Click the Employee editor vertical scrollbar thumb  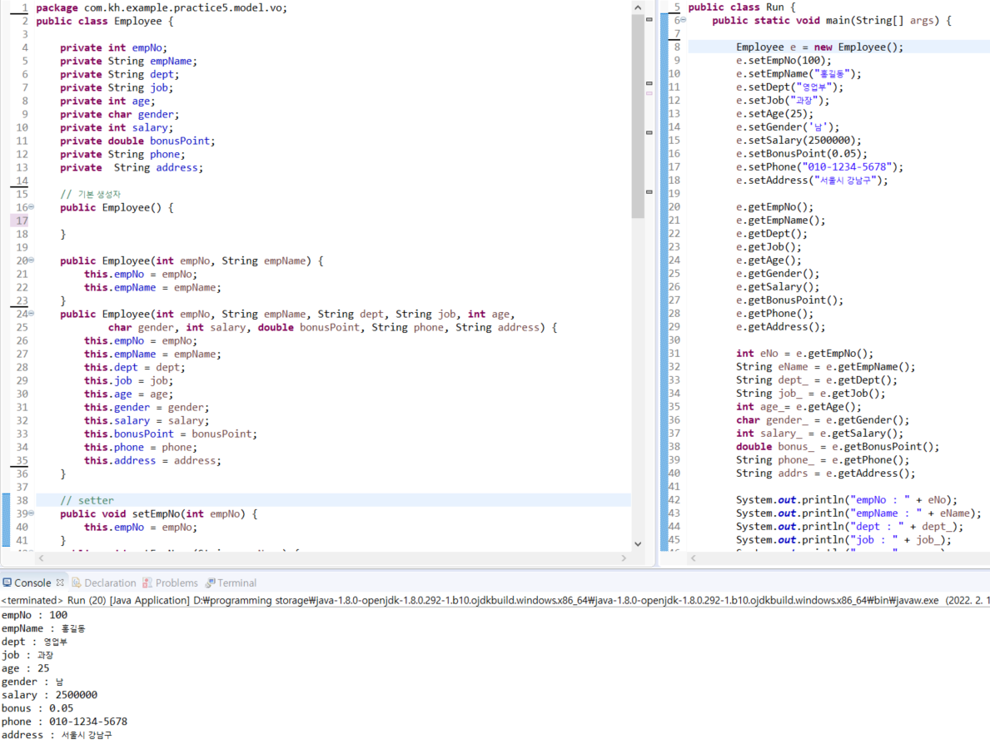coord(638,116)
